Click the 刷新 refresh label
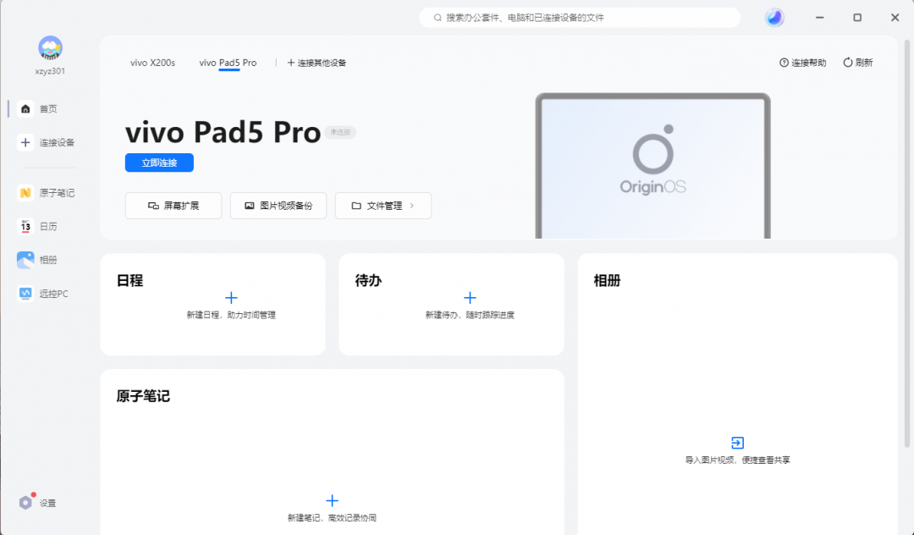 coord(864,63)
